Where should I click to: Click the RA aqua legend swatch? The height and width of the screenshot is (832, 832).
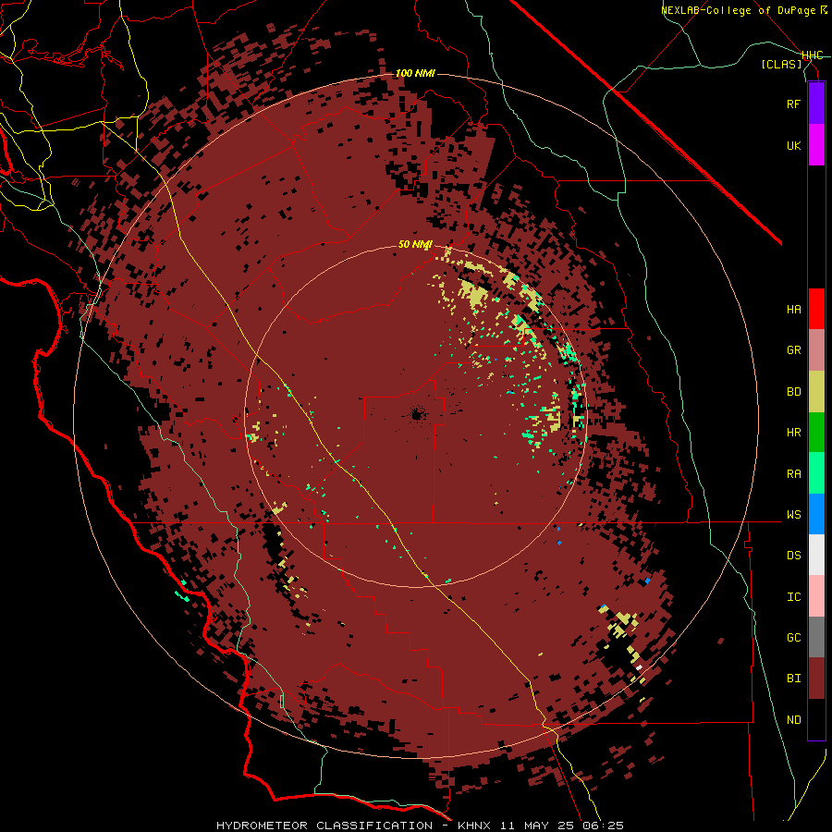(x=816, y=473)
